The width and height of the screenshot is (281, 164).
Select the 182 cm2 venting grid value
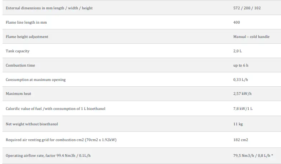coord(240,140)
